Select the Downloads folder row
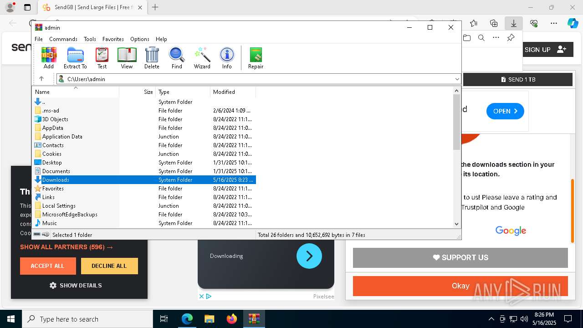The width and height of the screenshot is (583, 328). 144,180
